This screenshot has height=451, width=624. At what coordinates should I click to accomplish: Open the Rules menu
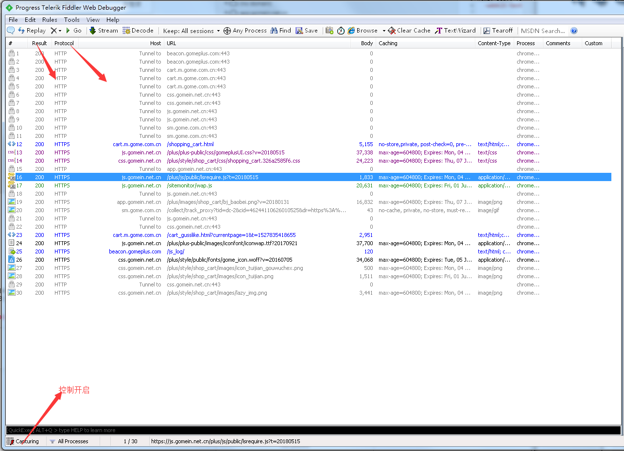pyautogui.click(x=50, y=20)
